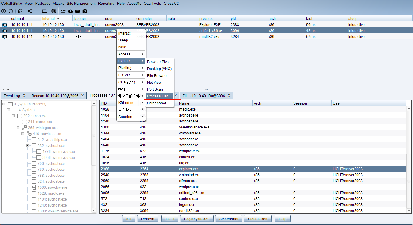This screenshot has height=225, width=413.
Task: Sort sessions by the pid column header
Action: coord(248,18)
